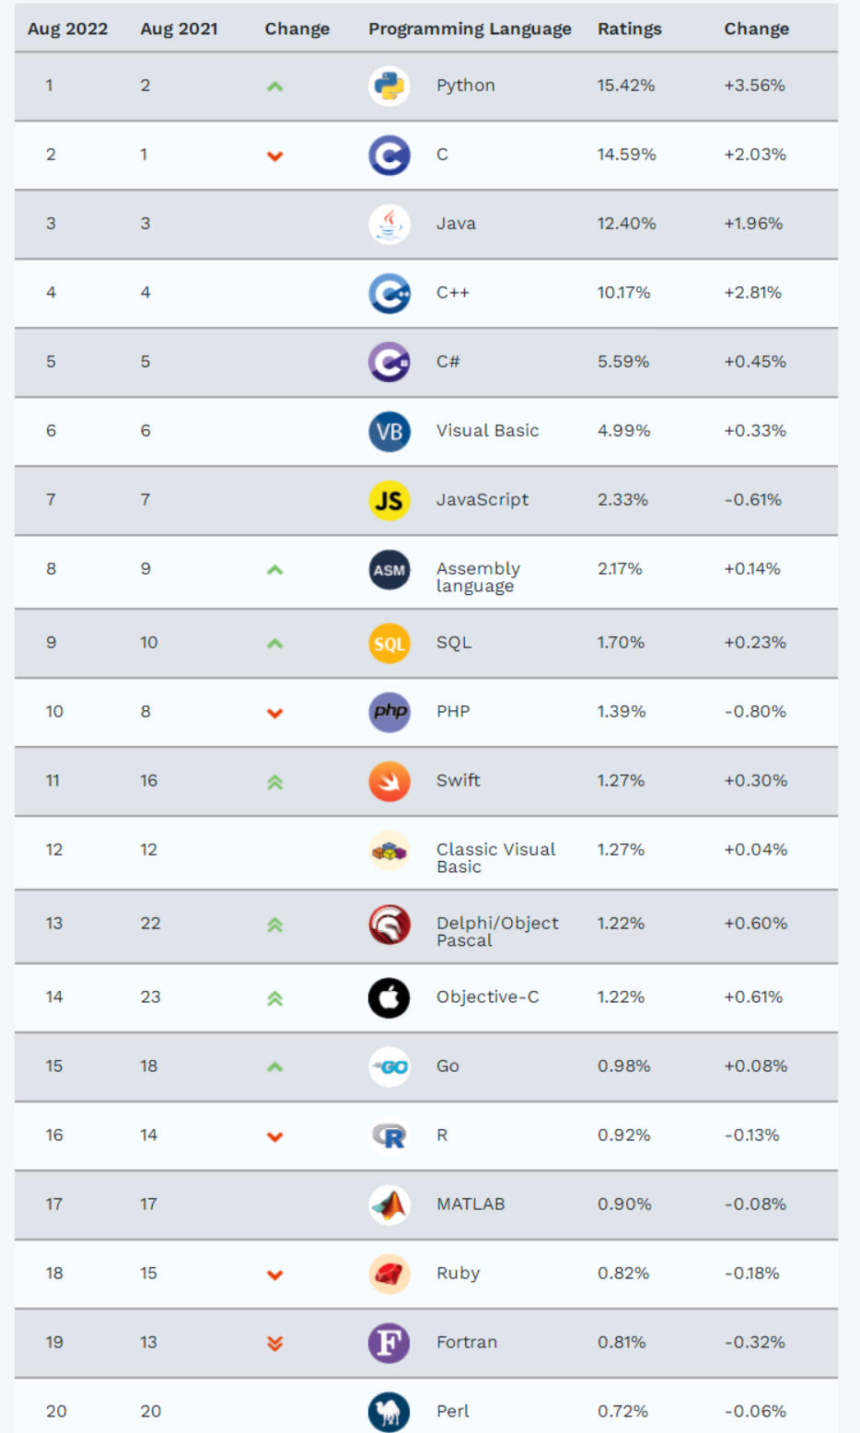Screen dimensions: 860x1433
Task: Click the Go gopher logo icon
Action: 389,1067
